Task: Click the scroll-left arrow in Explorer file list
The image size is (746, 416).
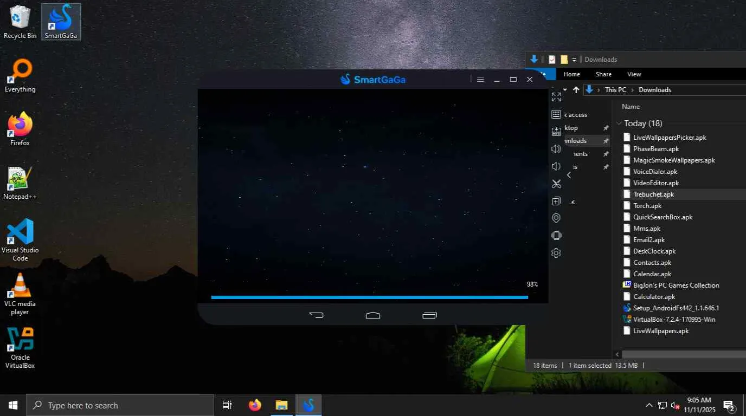Action: (x=617, y=354)
